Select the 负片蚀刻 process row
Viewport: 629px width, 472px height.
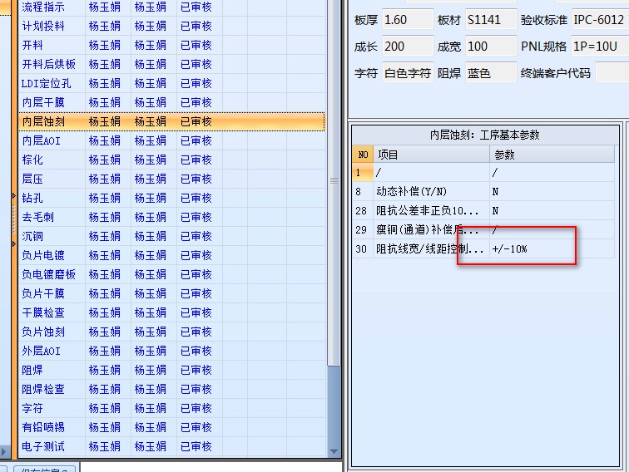[x=171, y=332]
